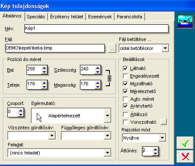The image size is (195, 166).
Task: Toggle the Méretezhető checkbox
Action: (x=125, y=91)
